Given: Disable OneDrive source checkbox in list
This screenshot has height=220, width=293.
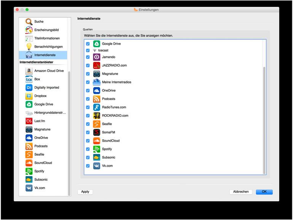Looking at the screenshot, I should pos(88,91).
